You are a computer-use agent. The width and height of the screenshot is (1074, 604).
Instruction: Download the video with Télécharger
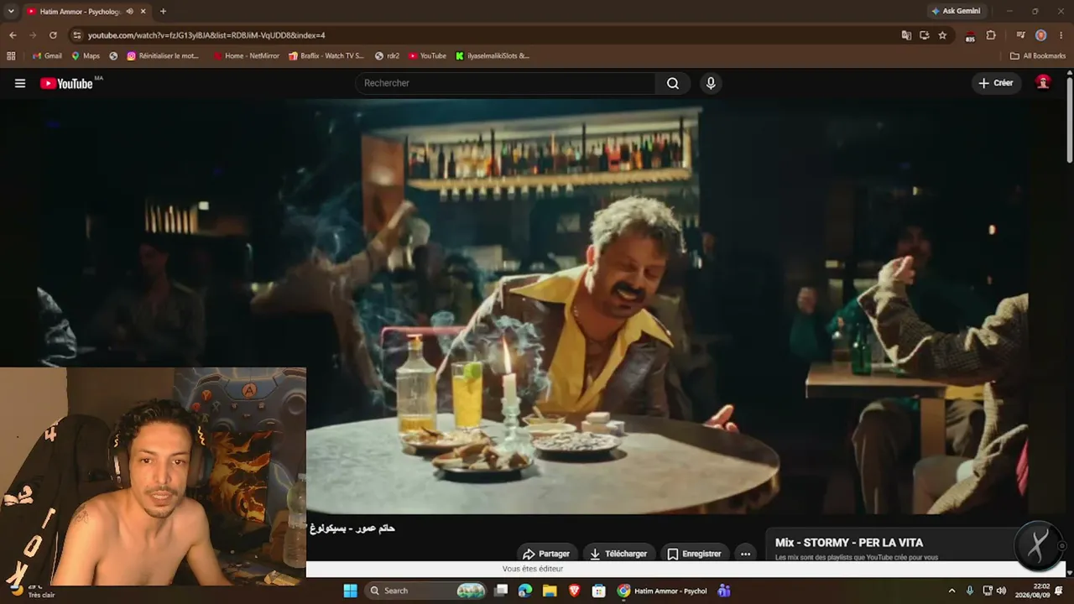pos(618,554)
